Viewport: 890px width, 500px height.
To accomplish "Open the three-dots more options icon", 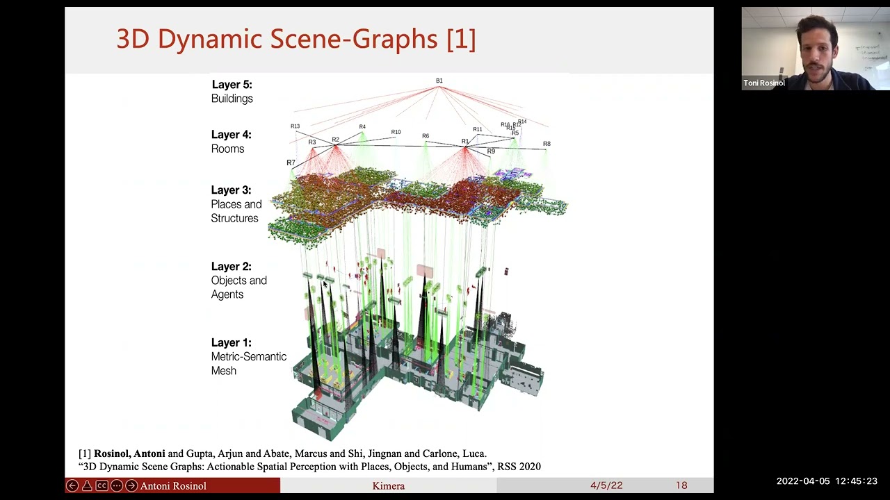I will point(116,485).
